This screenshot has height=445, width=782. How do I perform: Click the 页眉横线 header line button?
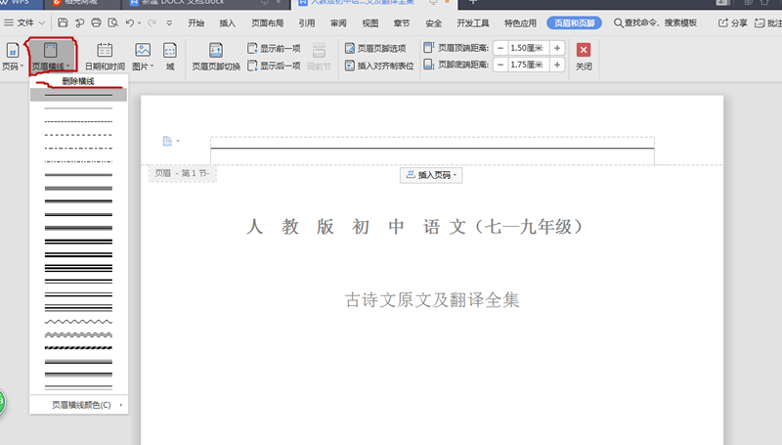click(52, 56)
